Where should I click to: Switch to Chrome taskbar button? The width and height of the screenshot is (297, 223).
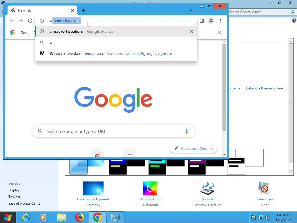tap(97, 217)
